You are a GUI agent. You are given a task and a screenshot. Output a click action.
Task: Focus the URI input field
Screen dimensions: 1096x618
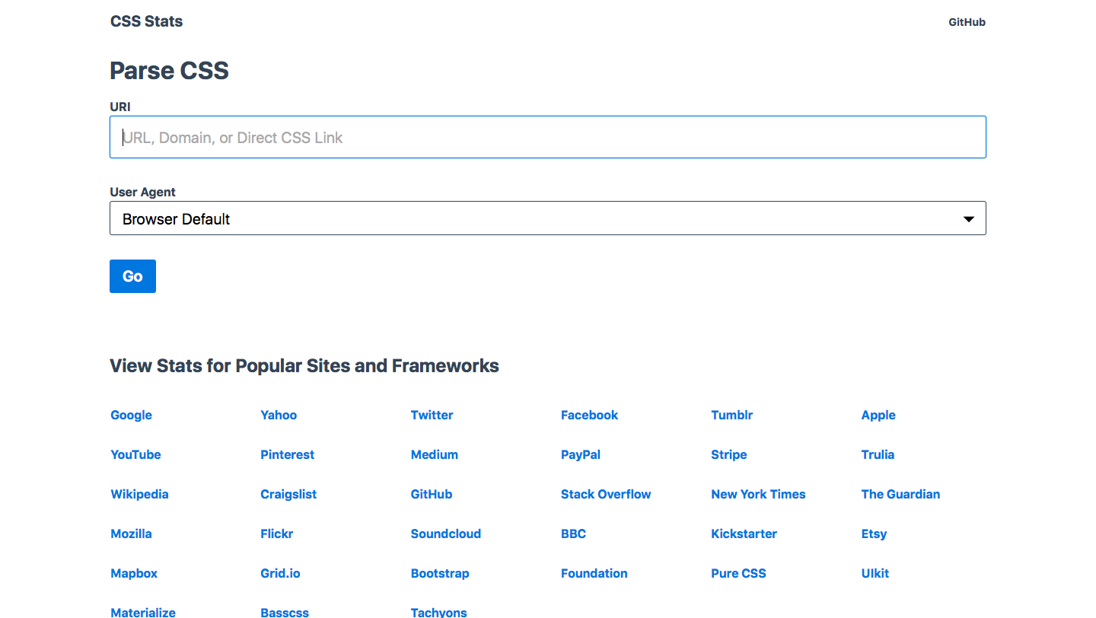(548, 137)
